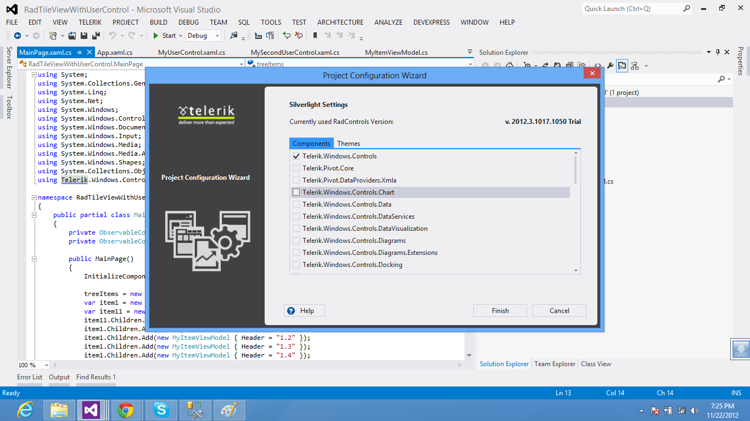Open Google Chrome from the taskbar
The height and width of the screenshot is (421, 750).
126,409
